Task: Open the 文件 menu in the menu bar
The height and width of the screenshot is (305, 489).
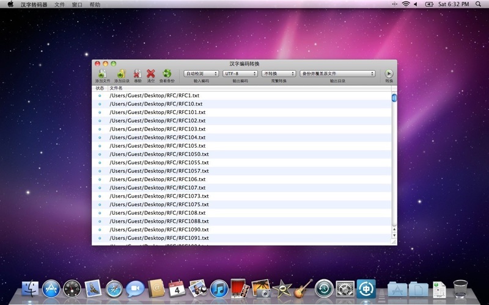Action: tap(59, 4)
